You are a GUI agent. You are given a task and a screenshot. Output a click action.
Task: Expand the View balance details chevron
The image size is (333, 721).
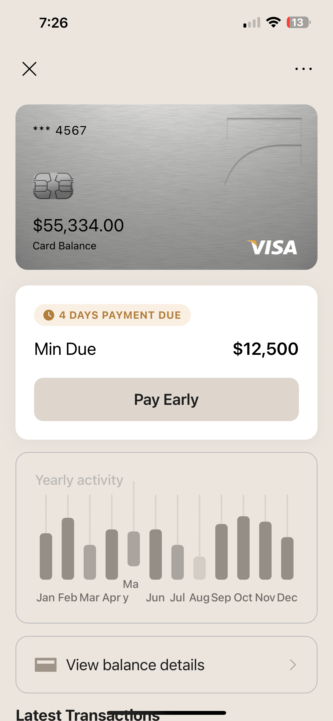tap(293, 665)
